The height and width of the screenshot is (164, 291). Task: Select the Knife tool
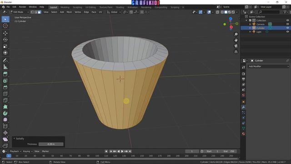[5, 100]
